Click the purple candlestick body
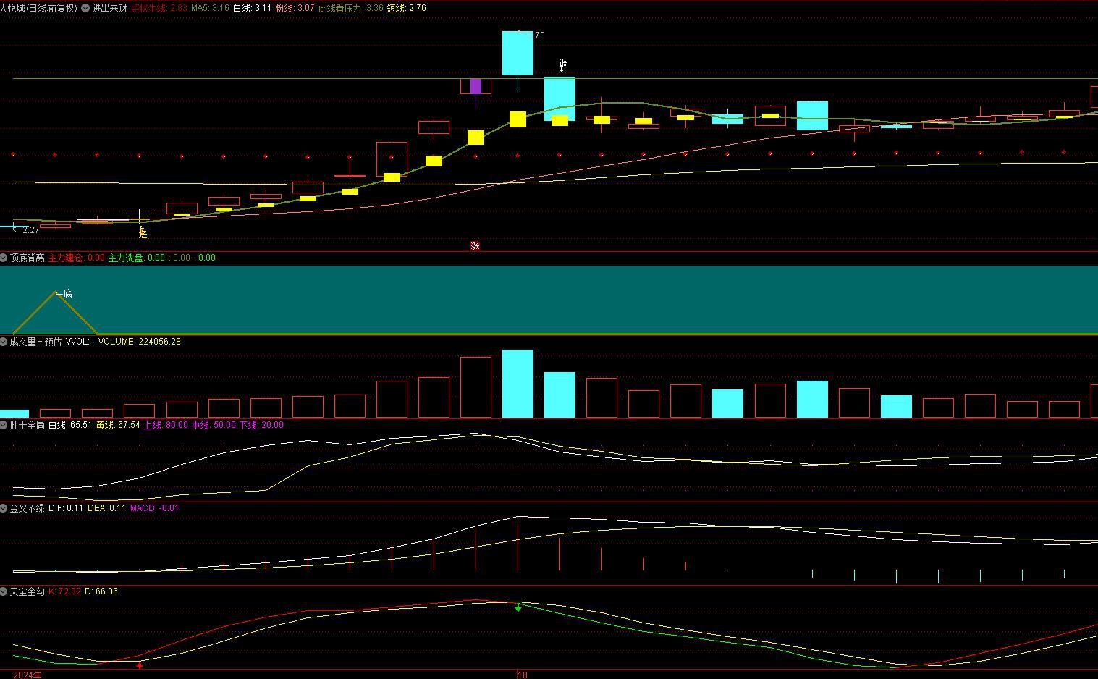Image resolution: width=1098 pixels, height=679 pixels. (x=476, y=86)
